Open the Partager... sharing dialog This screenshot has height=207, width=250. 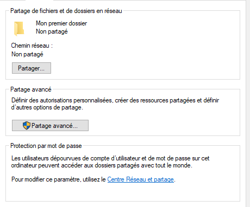coord(32,68)
